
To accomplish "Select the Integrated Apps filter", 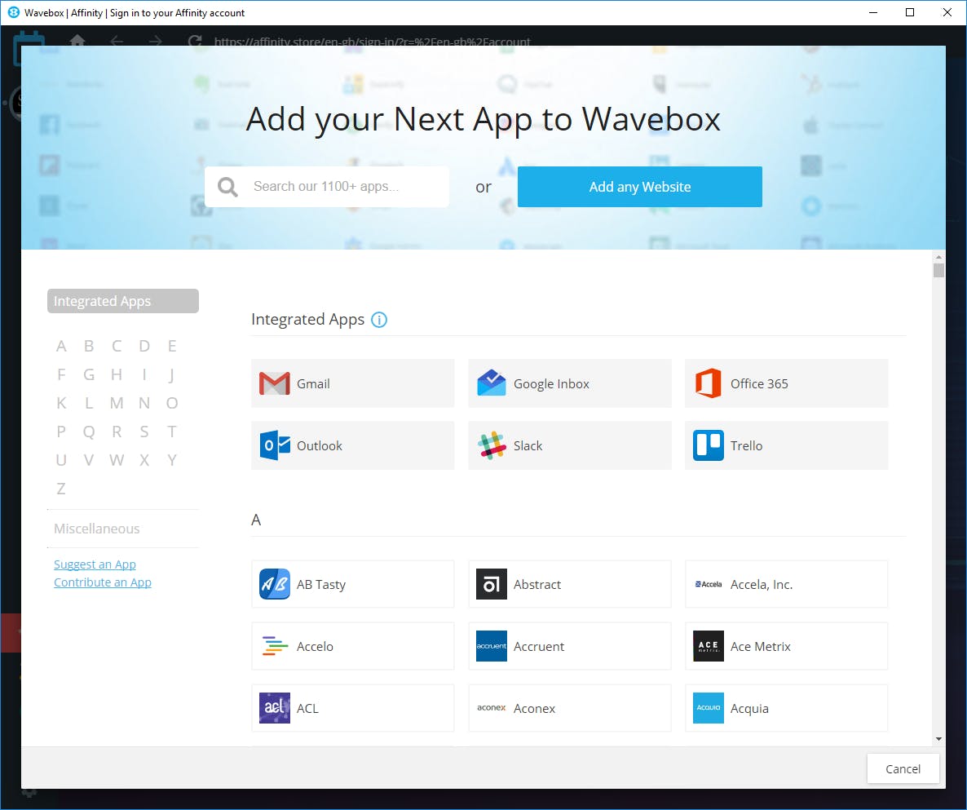I will click(x=122, y=300).
